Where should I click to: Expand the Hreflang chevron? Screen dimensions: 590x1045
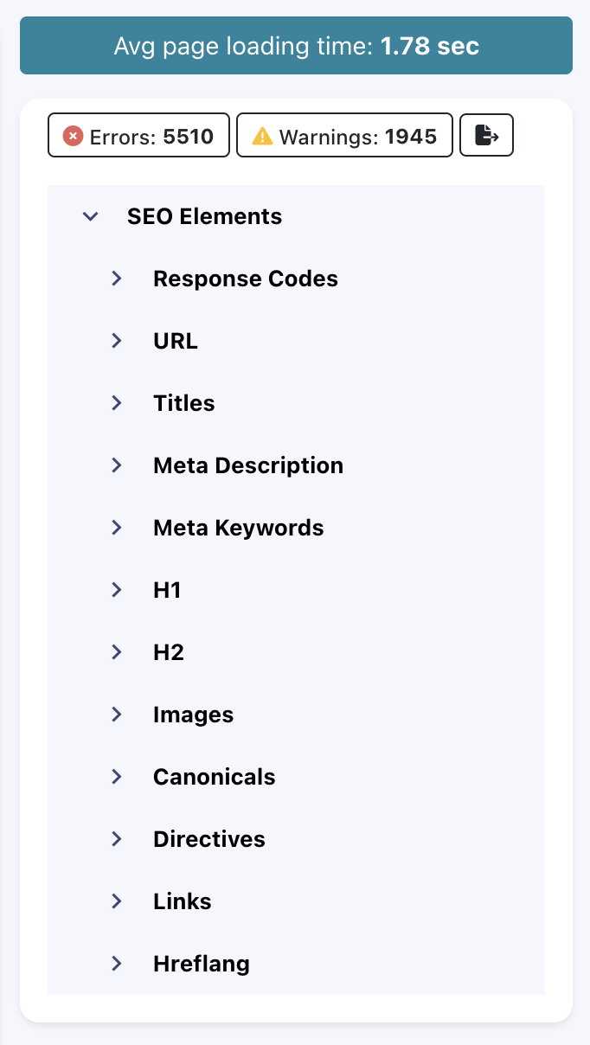pos(117,964)
